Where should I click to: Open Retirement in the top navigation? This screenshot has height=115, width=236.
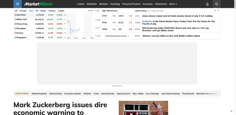coord(161,4)
